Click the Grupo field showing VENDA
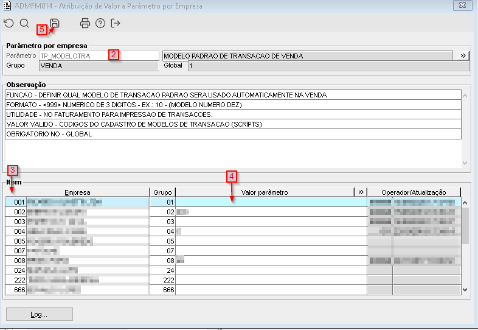The height and width of the screenshot is (330, 478). tap(99, 66)
